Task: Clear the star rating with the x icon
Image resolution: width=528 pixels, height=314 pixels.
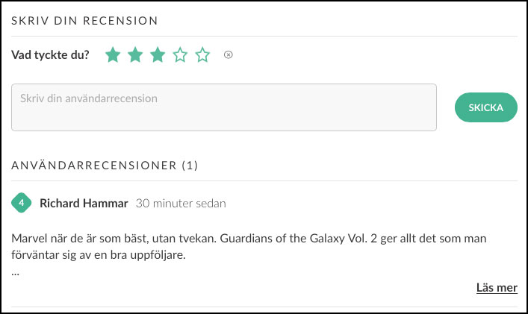Action: [x=229, y=55]
